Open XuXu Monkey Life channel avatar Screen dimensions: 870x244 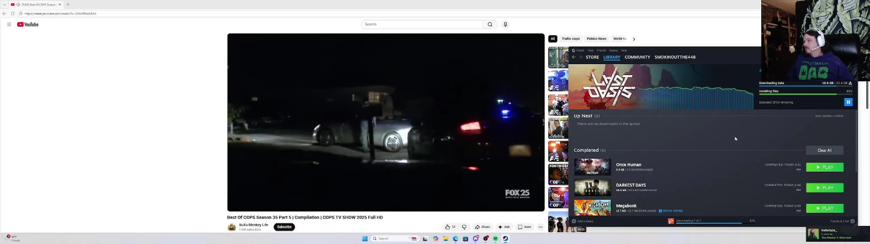(232, 227)
